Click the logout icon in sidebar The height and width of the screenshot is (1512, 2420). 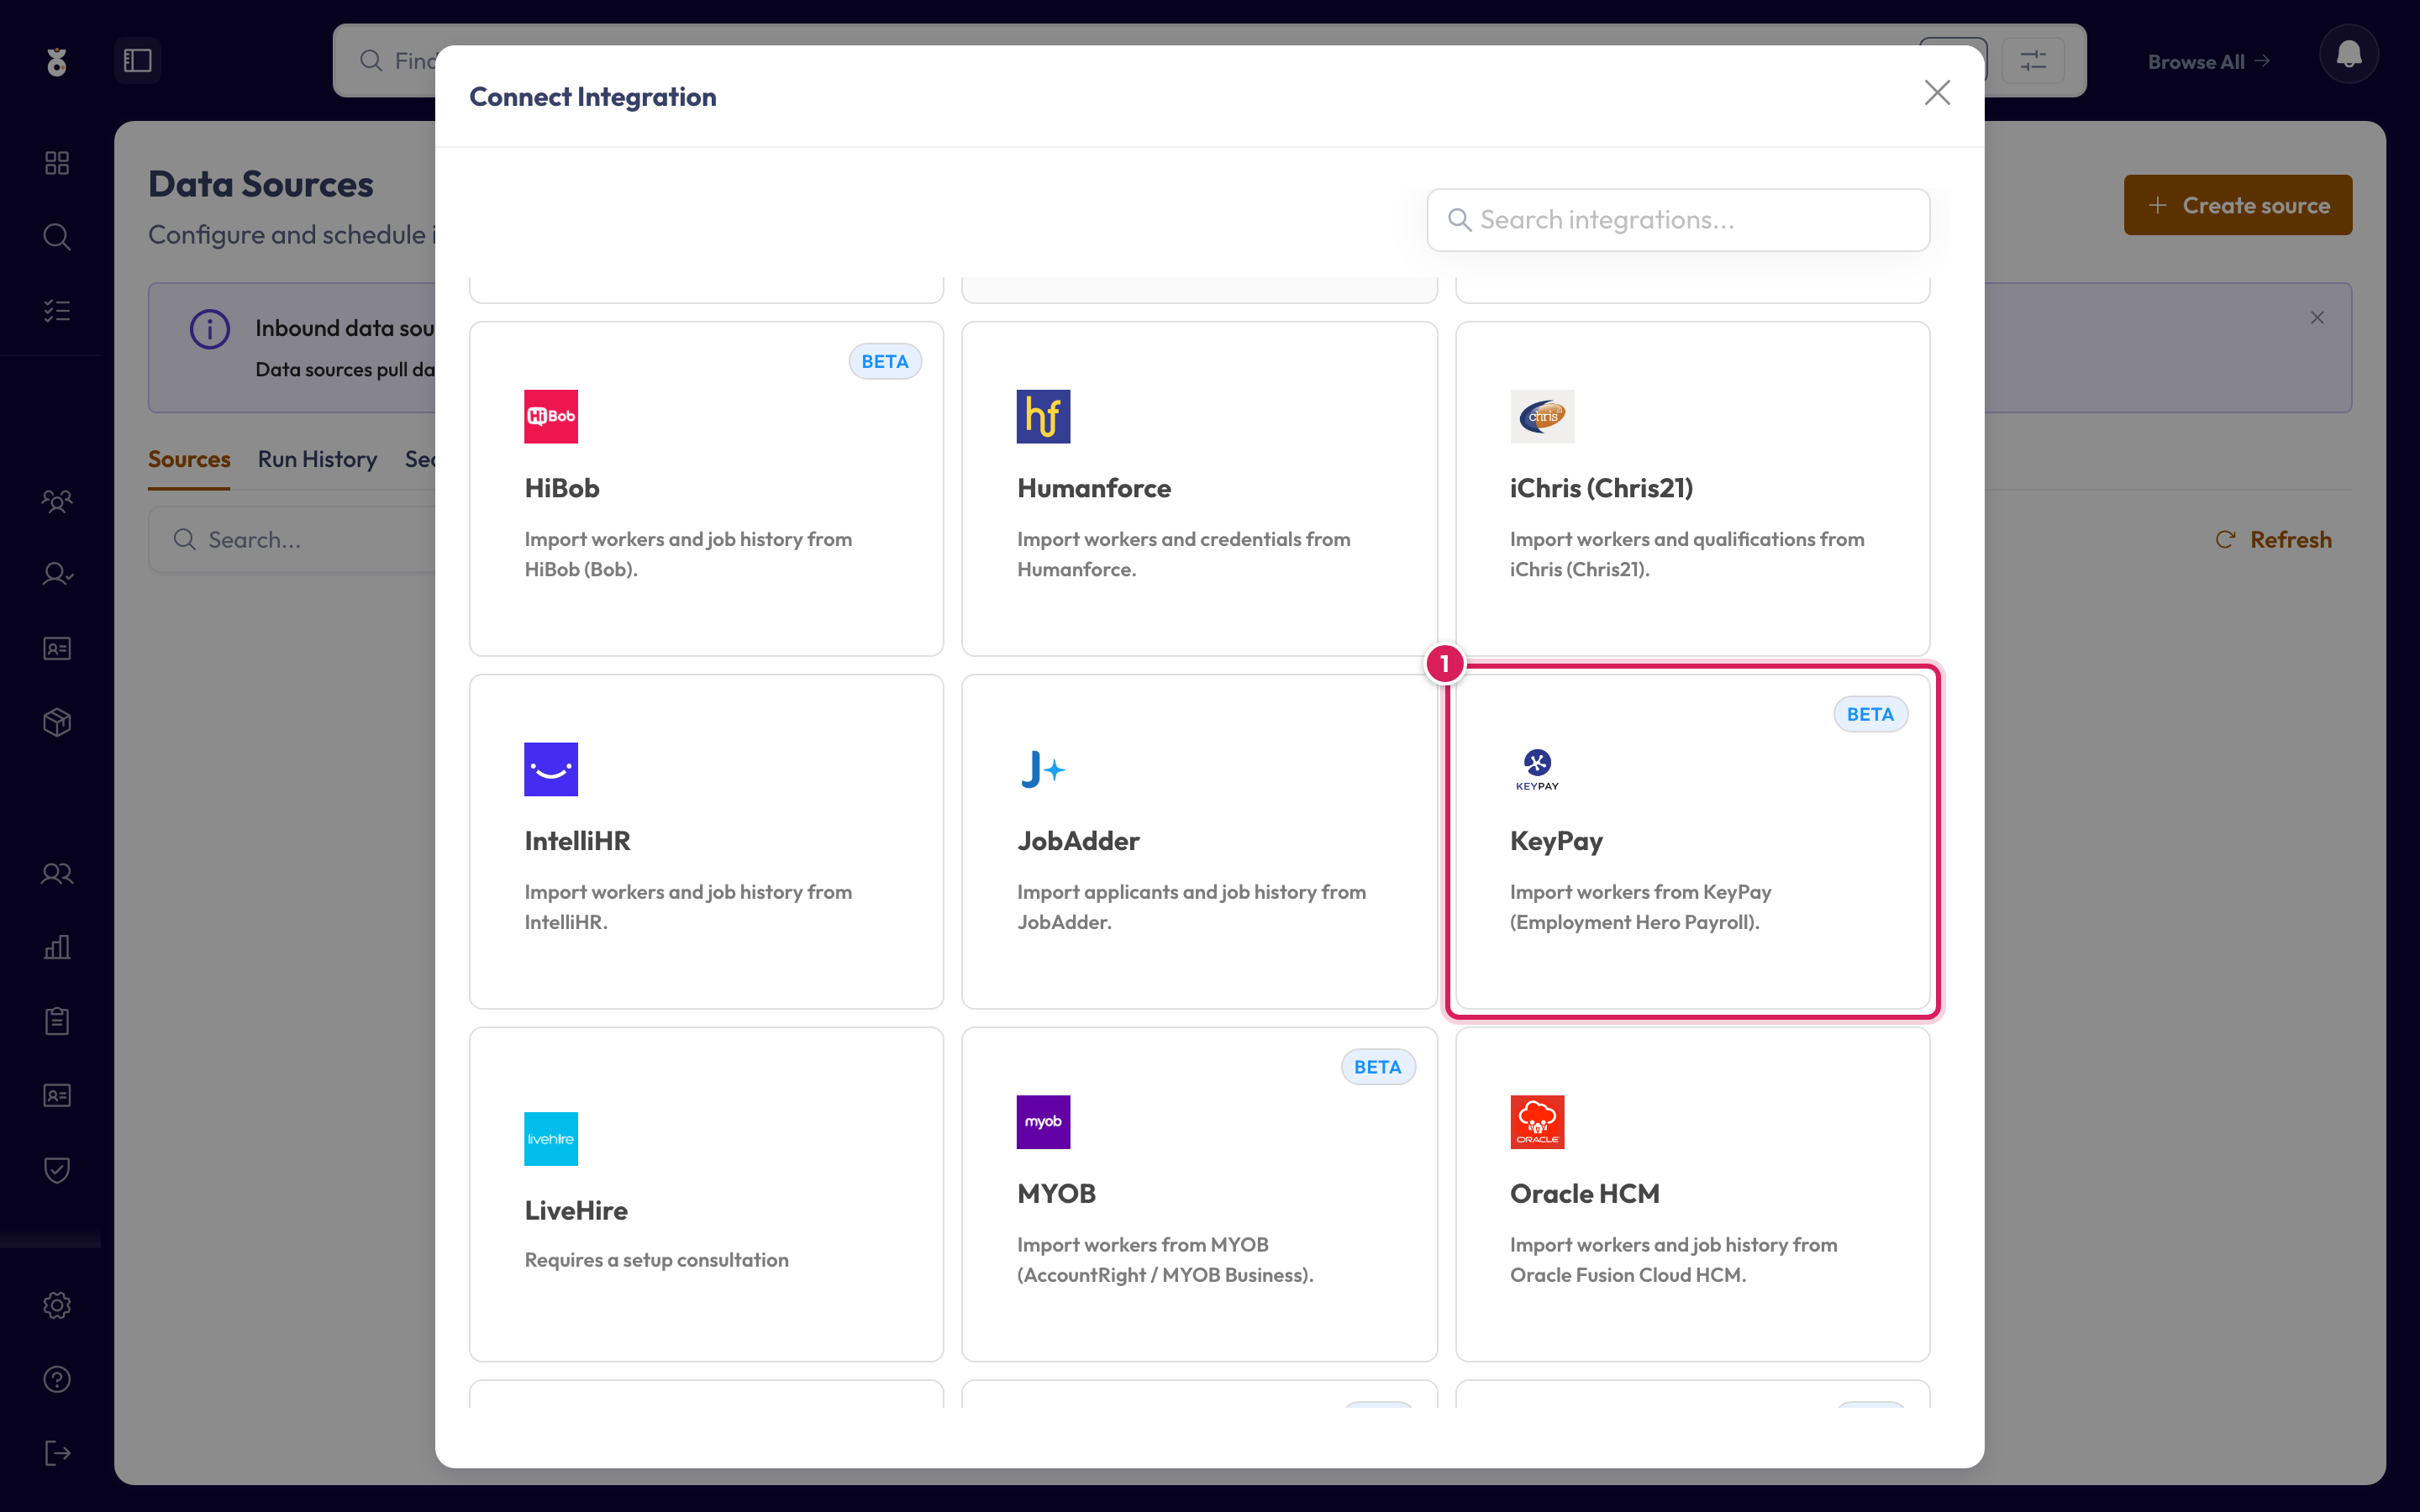57,1453
